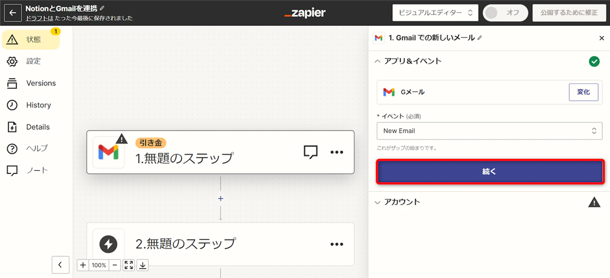
Task: Click 変化 button to change app
Action: pyautogui.click(x=583, y=92)
